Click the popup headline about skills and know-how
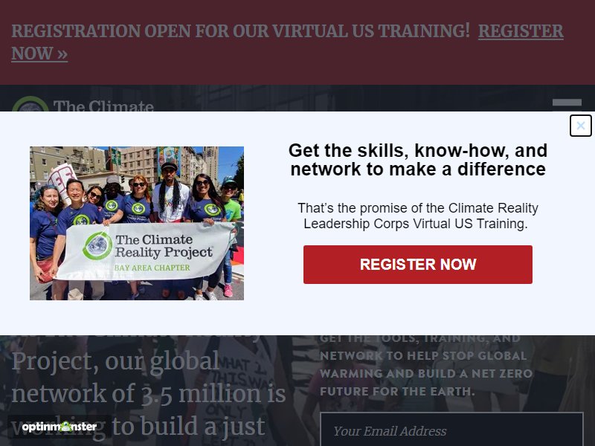The height and width of the screenshot is (446, 595). click(x=418, y=160)
